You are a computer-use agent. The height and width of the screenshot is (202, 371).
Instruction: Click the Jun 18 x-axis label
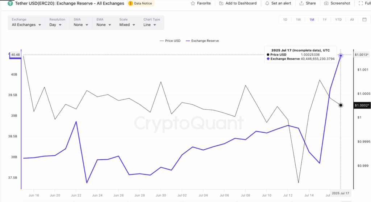[34, 195]
